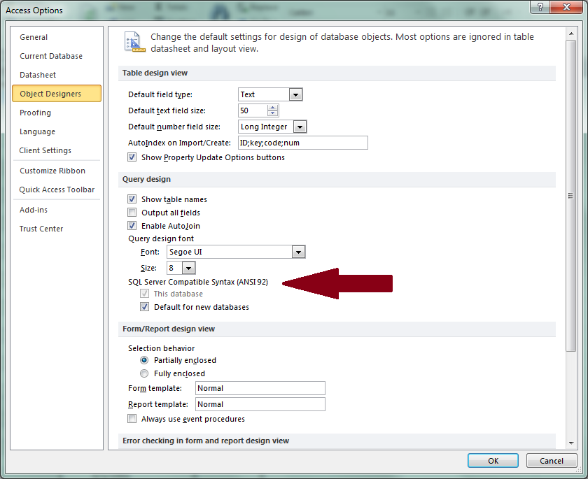The height and width of the screenshot is (479, 588).
Task: Click the Cancel button
Action: [552, 460]
